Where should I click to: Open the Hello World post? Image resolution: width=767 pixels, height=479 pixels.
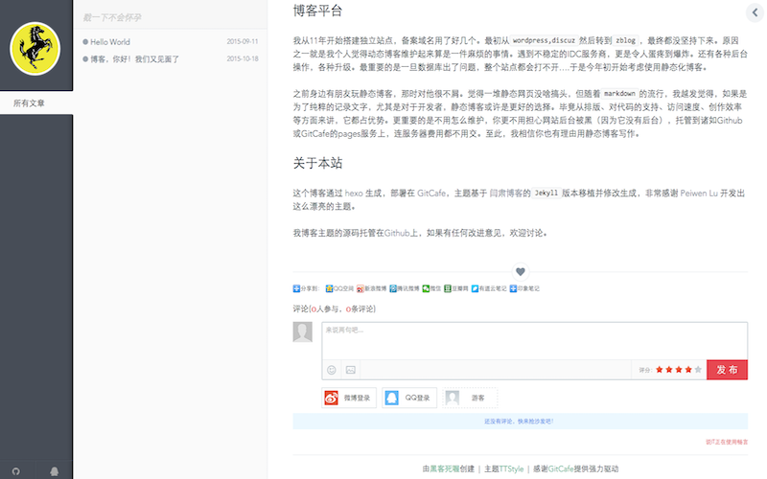(x=110, y=42)
